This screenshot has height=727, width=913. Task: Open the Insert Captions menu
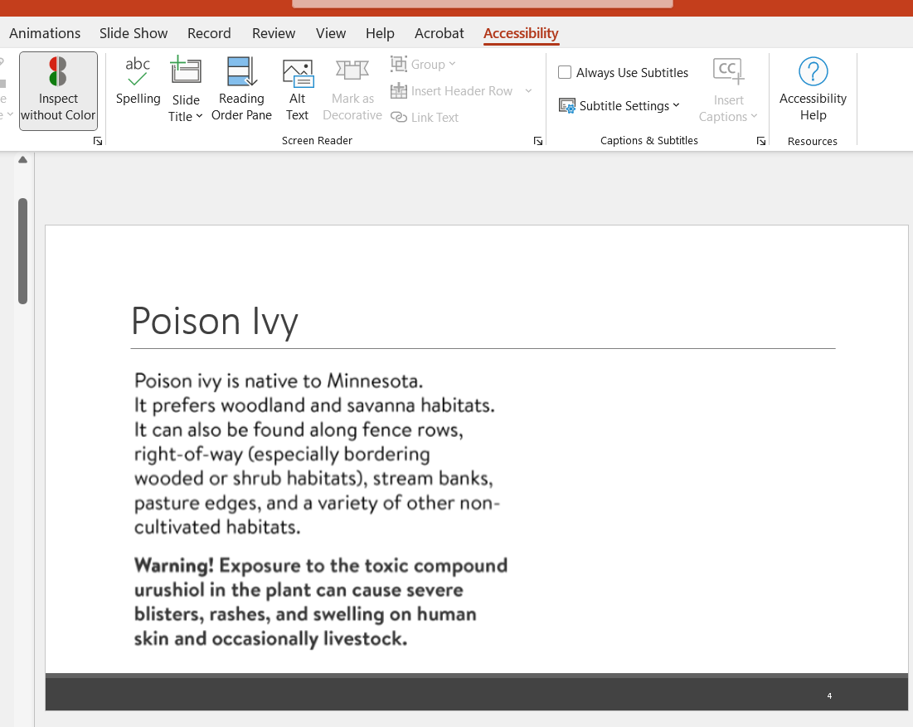coord(728,90)
